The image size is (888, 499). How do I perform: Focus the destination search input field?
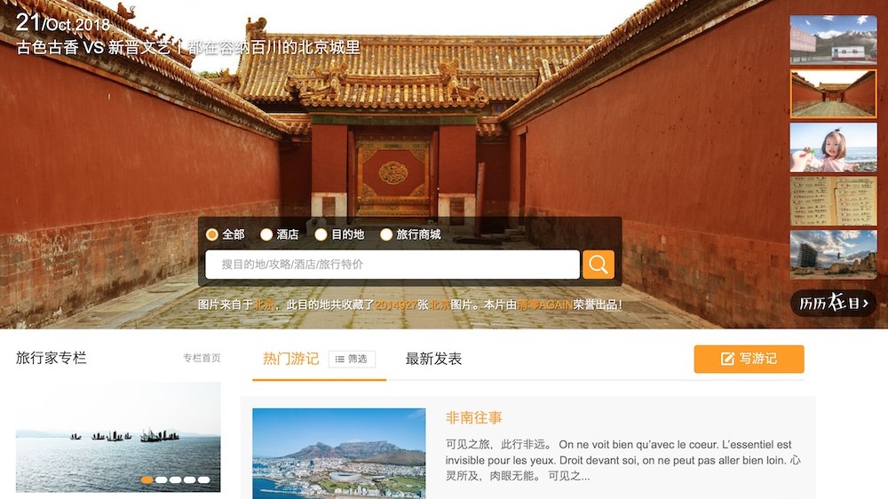click(x=392, y=265)
